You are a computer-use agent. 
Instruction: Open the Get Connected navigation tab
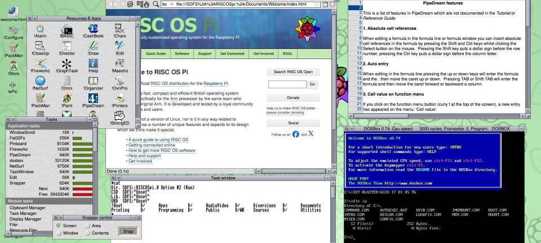tap(232, 53)
